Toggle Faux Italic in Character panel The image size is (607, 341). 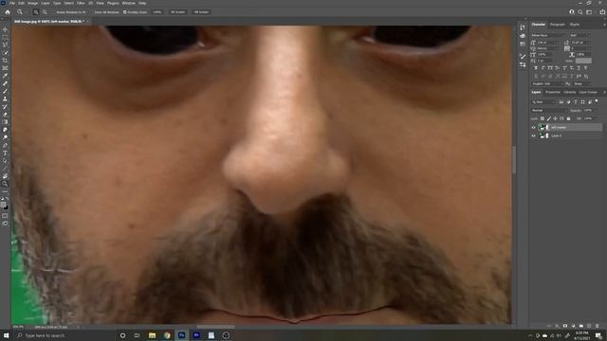543,68
